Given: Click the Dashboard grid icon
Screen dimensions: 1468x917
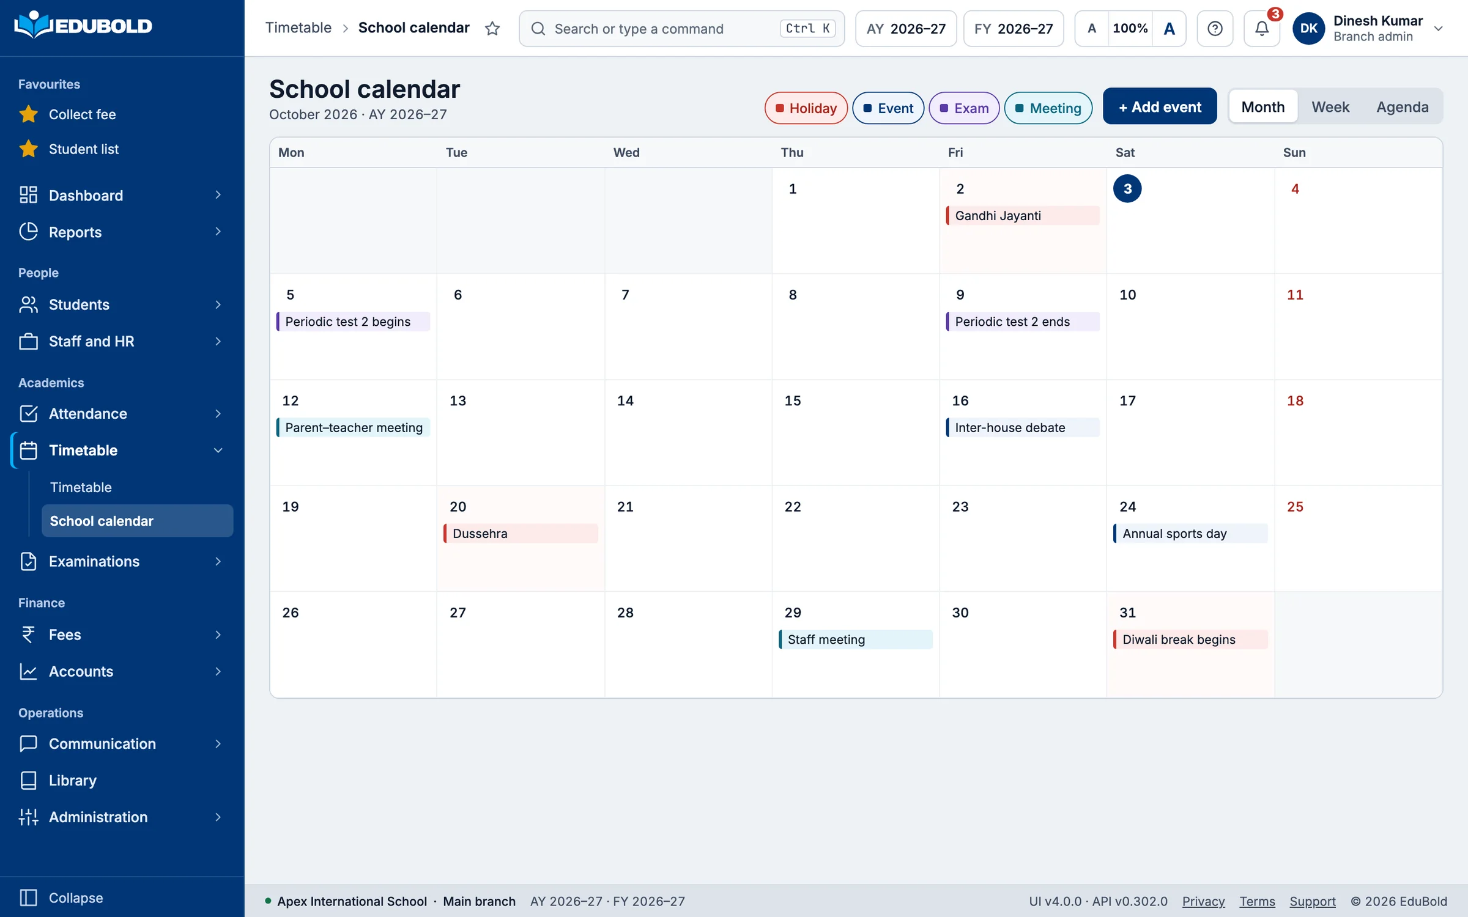Looking at the screenshot, I should click(x=28, y=195).
